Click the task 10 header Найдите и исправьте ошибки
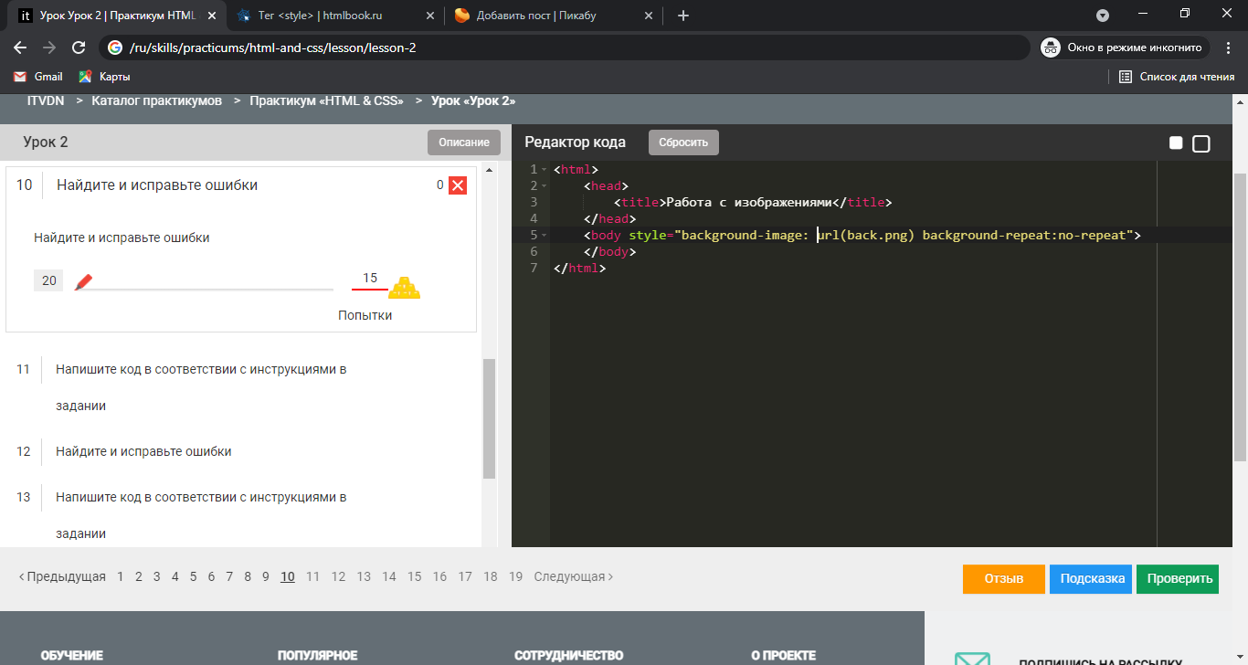Screen dimensions: 1248x665 pos(157,185)
